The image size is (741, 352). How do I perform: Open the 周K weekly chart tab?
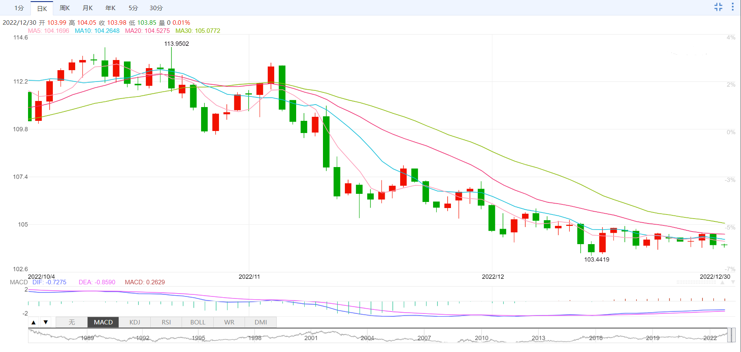click(65, 8)
